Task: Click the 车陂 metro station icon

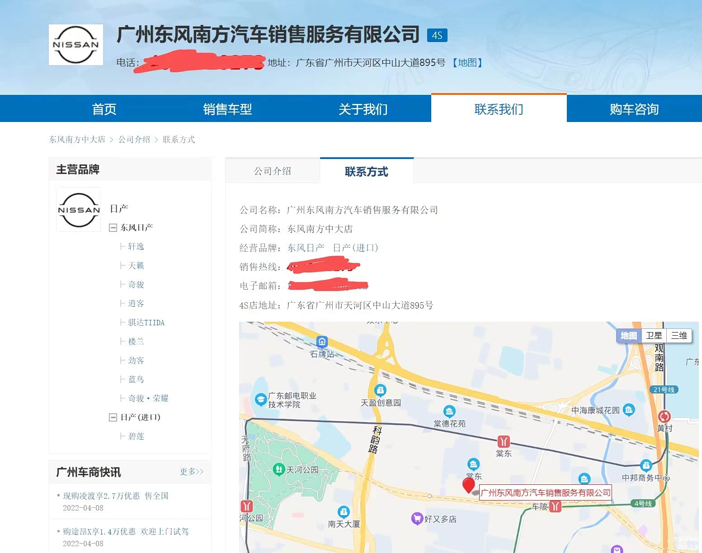Action: point(555,506)
